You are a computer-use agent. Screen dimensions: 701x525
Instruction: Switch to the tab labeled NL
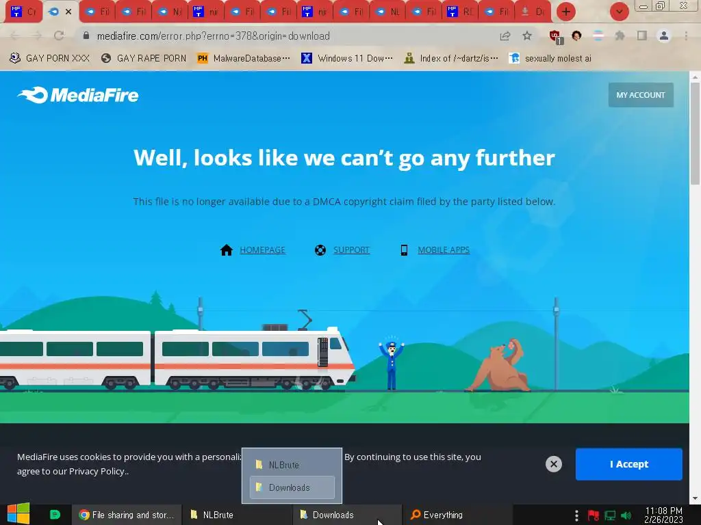tap(388, 12)
